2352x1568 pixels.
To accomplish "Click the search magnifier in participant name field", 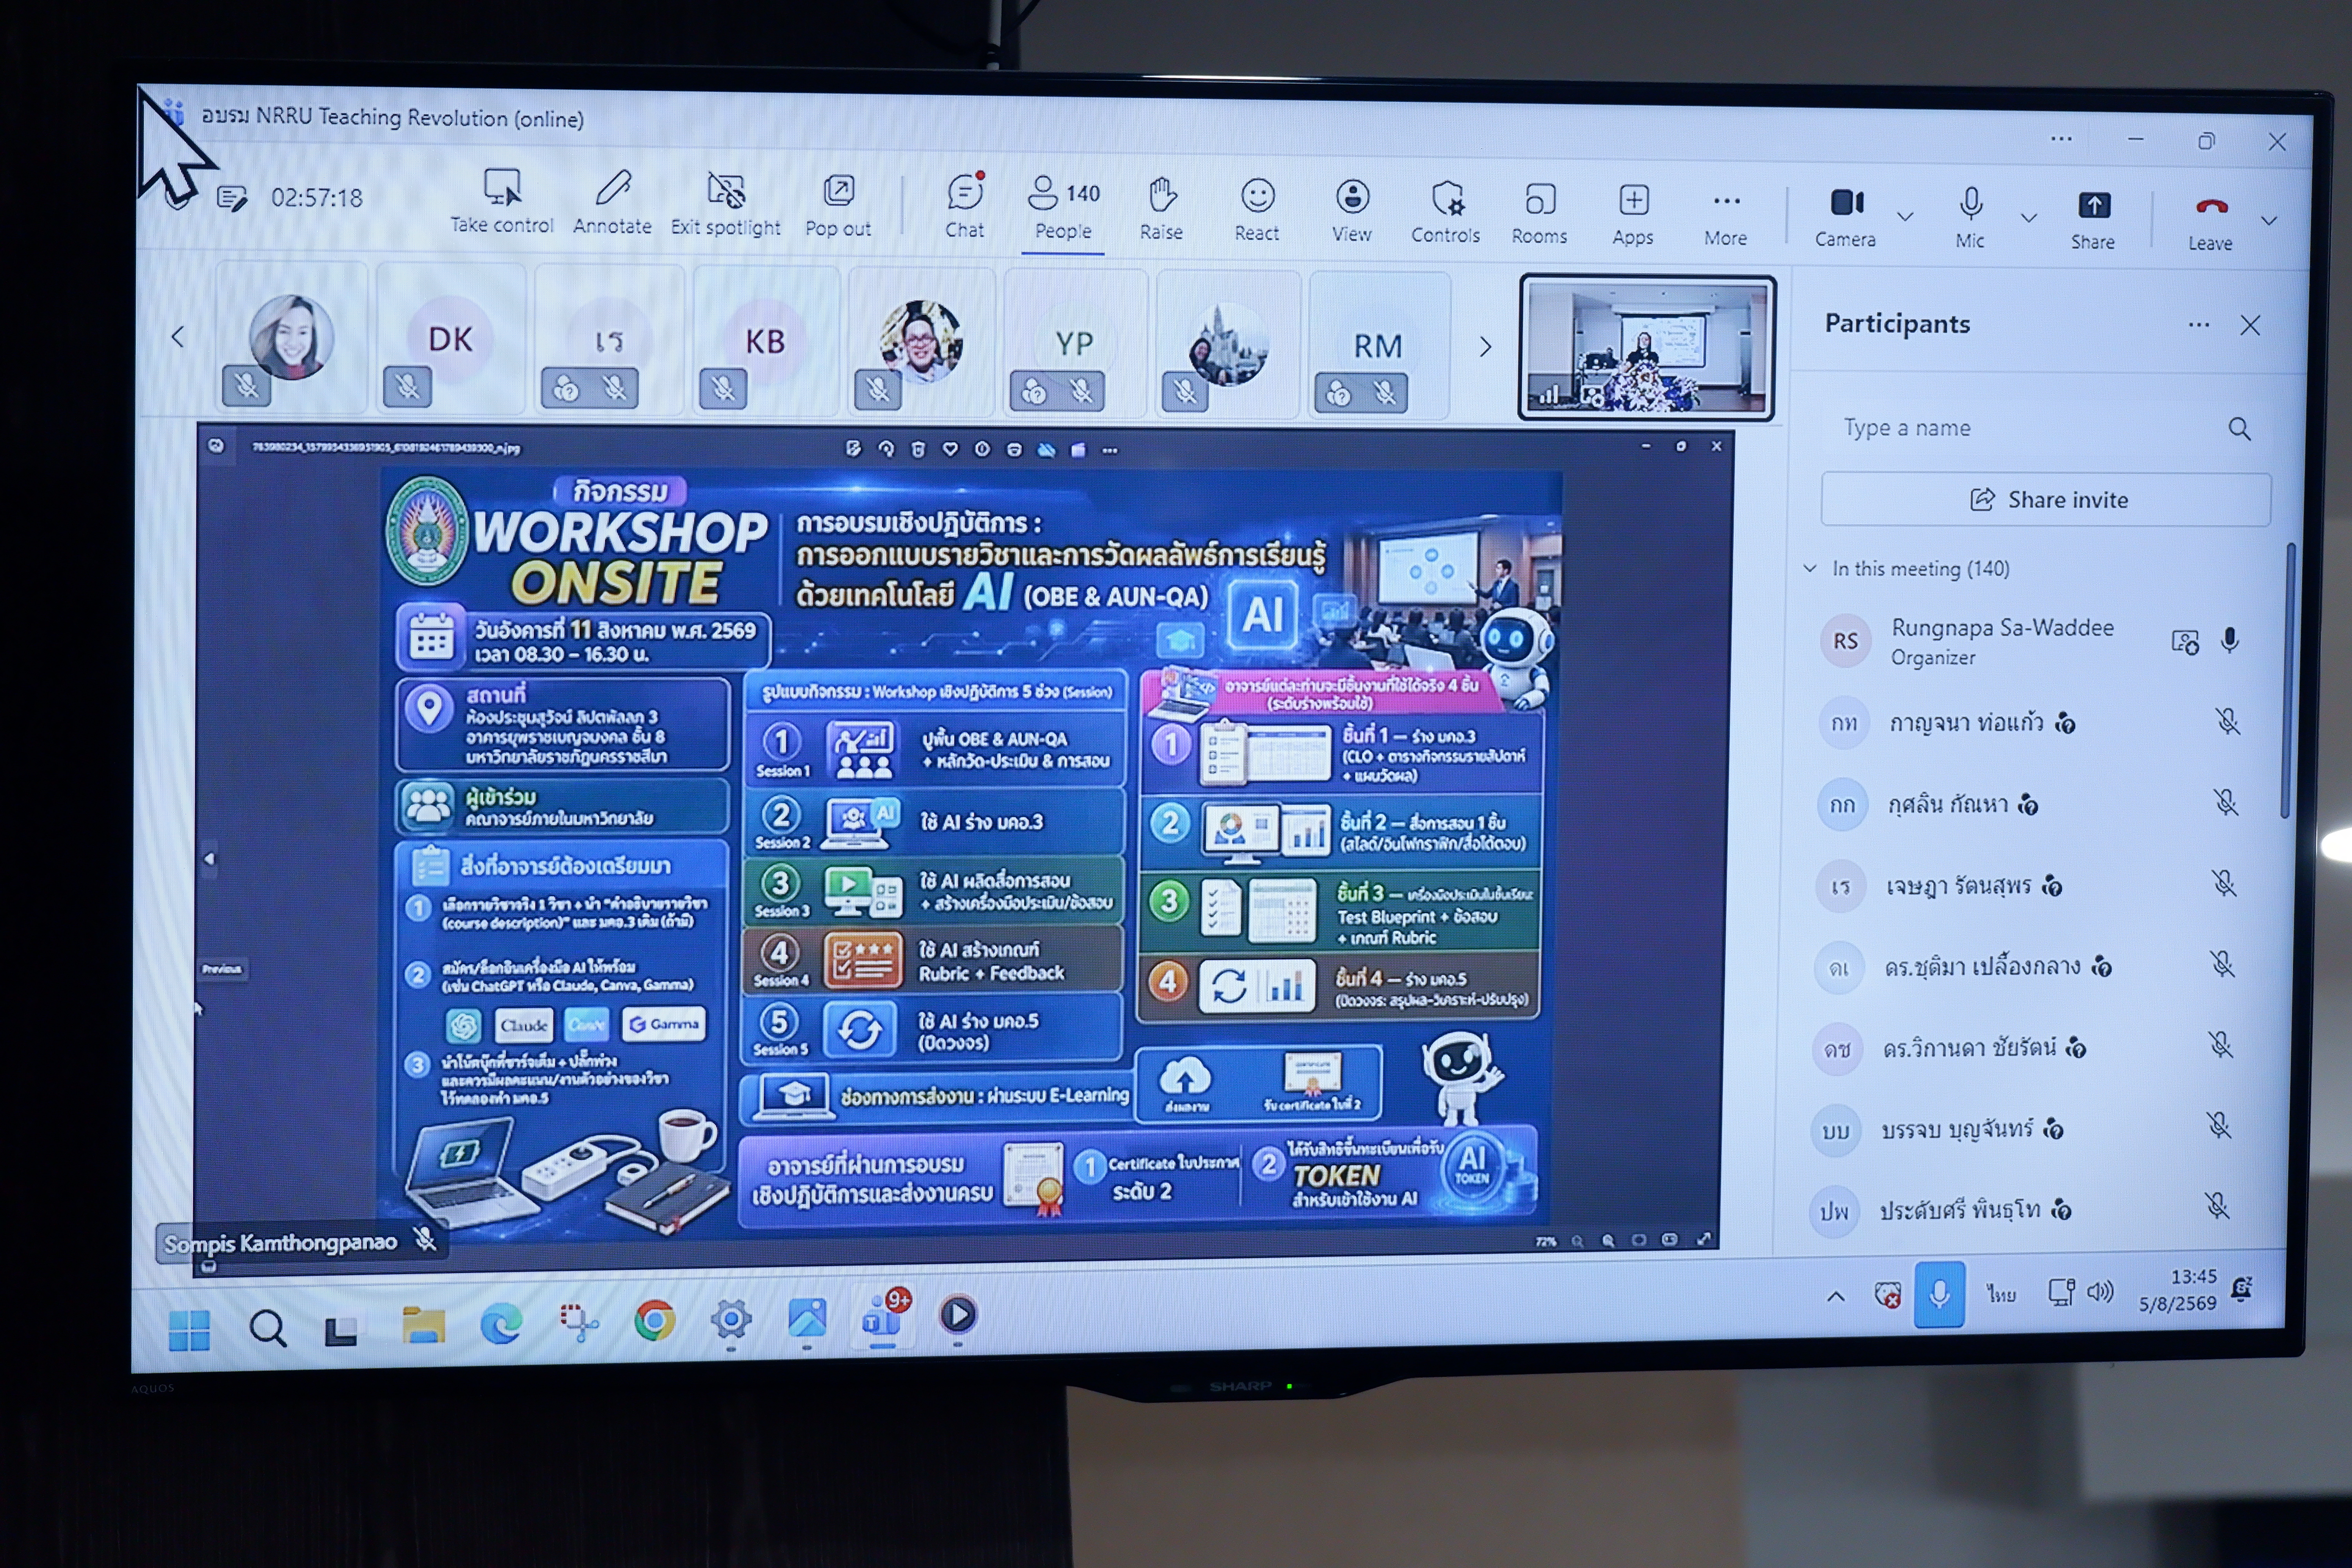I will pos(2239,429).
